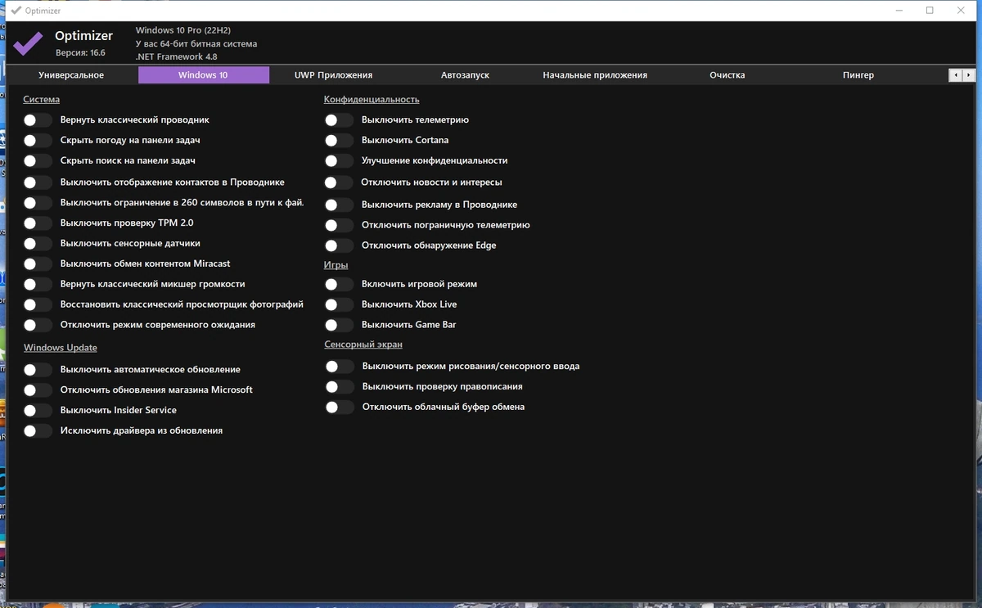This screenshot has width=982, height=608.
Task: Go to 'Начальные приложения' tab
Action: (x=595, y=75)
